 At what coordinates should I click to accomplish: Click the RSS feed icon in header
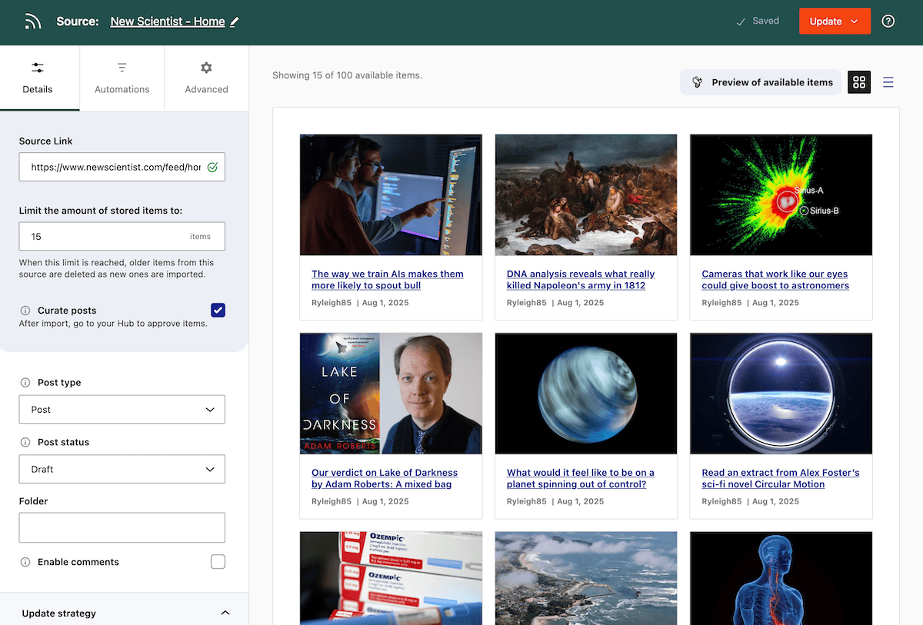pos(32,22)
